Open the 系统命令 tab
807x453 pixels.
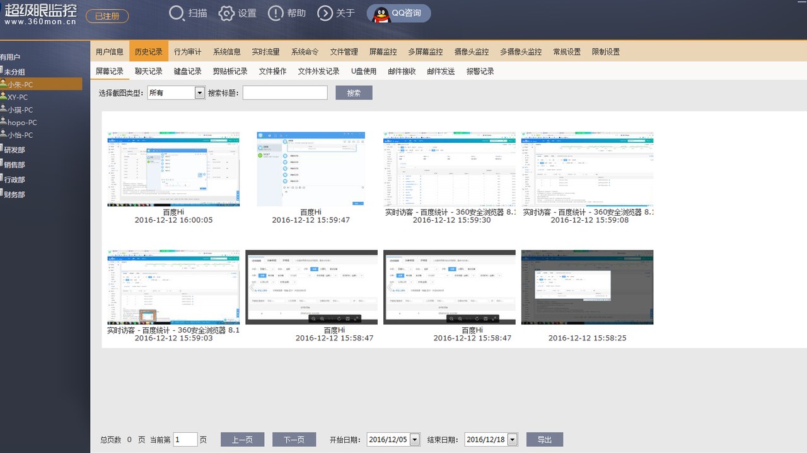coord(305,52)
